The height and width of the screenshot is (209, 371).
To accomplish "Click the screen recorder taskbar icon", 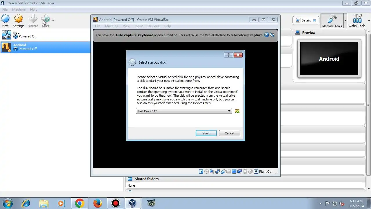I will coord(116,203).
